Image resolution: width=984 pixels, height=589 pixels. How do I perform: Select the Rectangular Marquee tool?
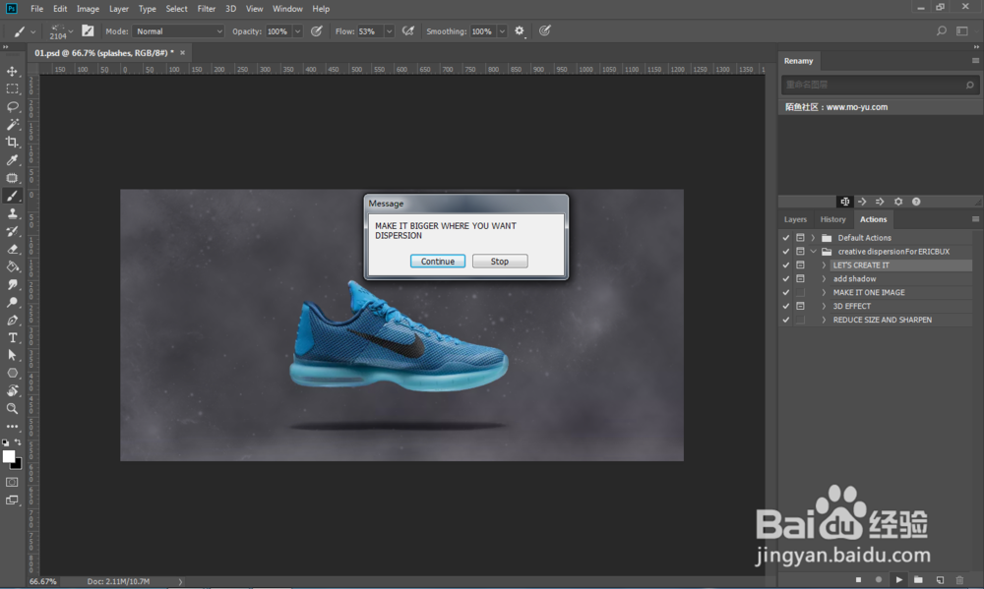(x=12, y=88)
